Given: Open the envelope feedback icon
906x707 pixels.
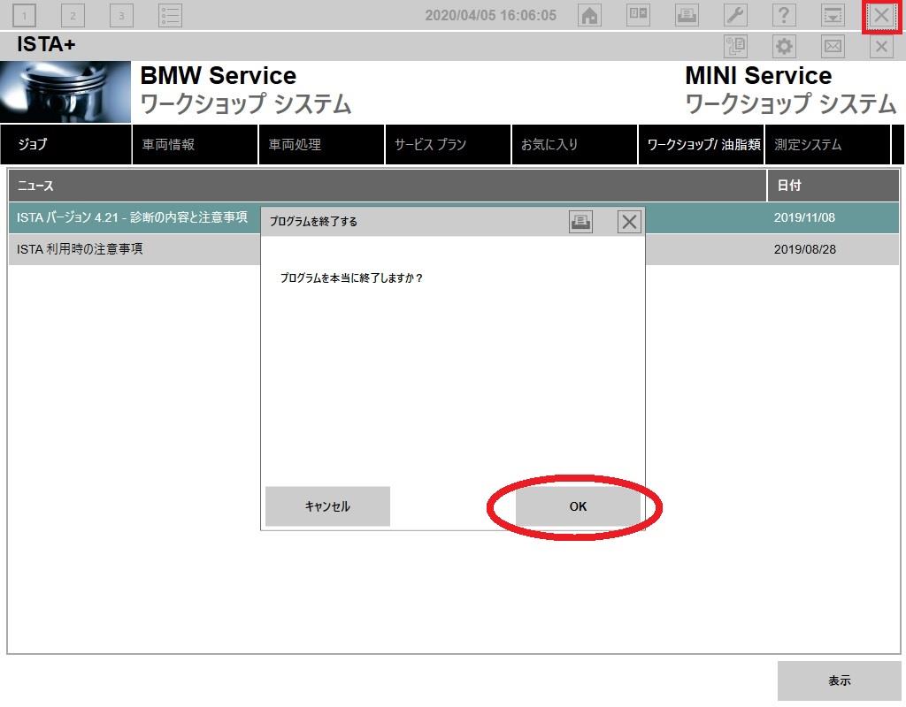Looking at the screenshot, I should (833, 46).
